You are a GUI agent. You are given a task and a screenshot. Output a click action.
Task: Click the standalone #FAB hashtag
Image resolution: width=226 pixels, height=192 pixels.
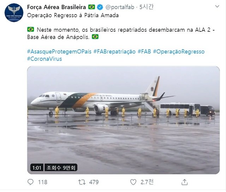[x=144, y=51]
